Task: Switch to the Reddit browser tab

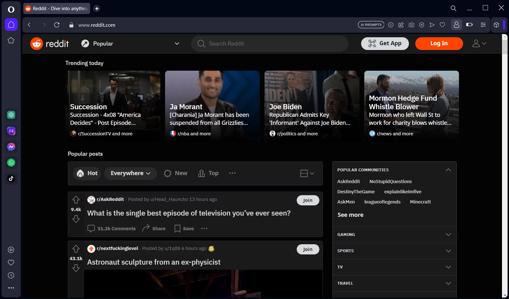Action: [x=57, y=9]
